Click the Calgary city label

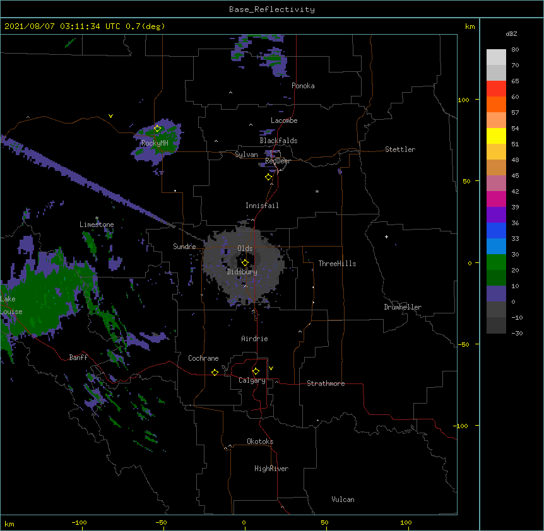click(252, 380)
